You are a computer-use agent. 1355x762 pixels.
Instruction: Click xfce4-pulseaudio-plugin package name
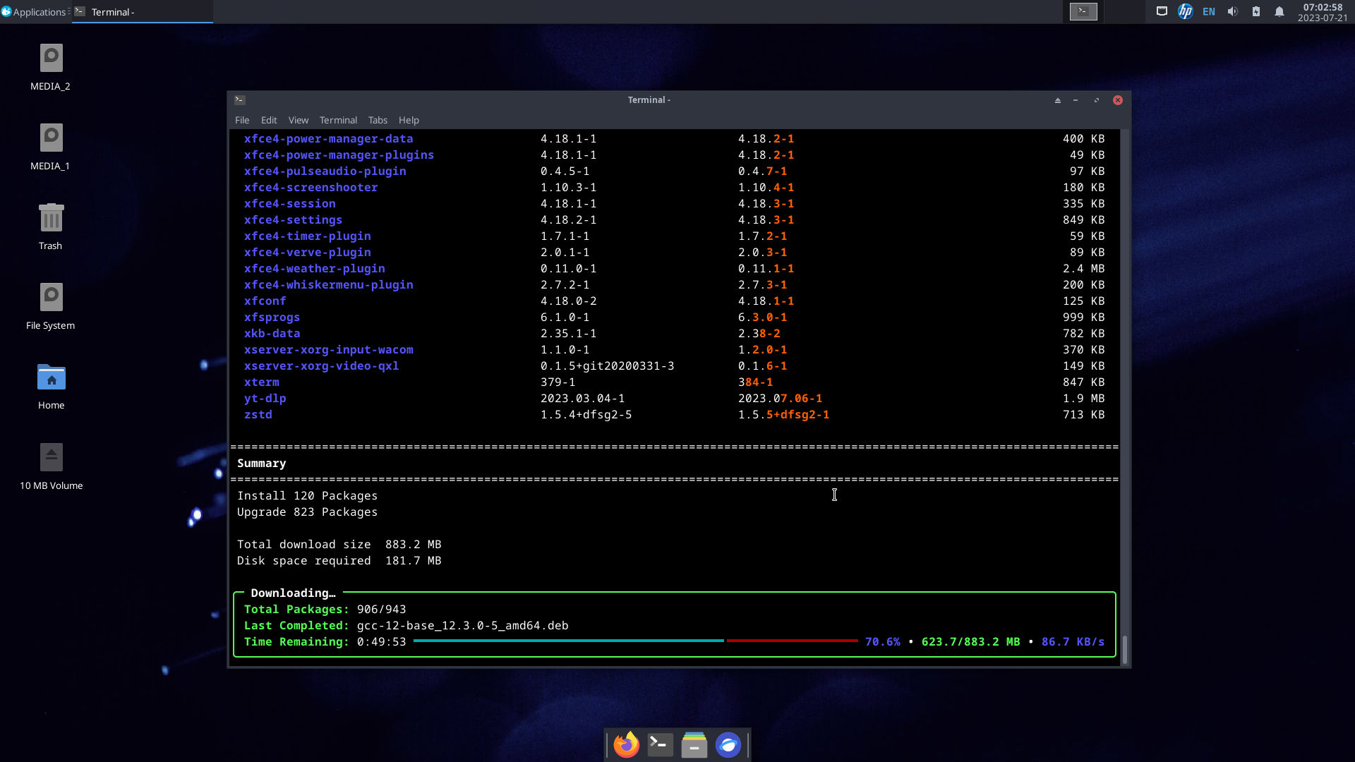click(325, 171)
